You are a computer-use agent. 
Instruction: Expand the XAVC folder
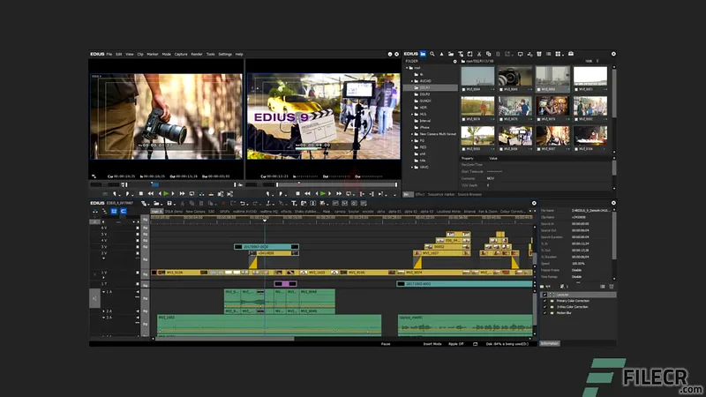(x=412, y=167)
